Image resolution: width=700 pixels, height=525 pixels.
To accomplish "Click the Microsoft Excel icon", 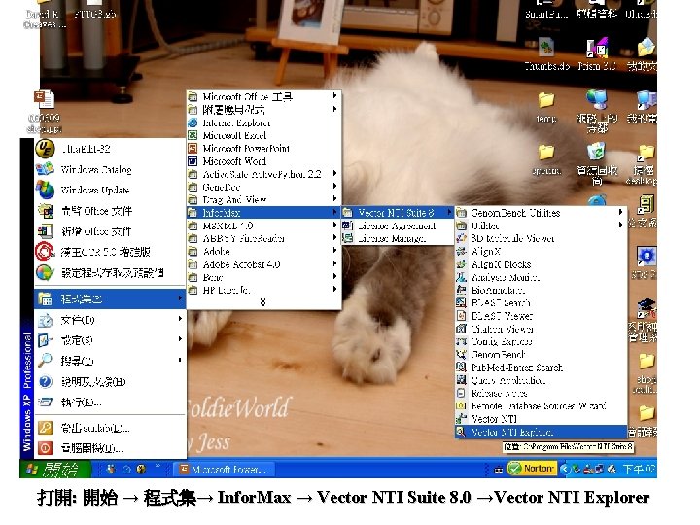I will pyautogui.click(x=192, y=135).
